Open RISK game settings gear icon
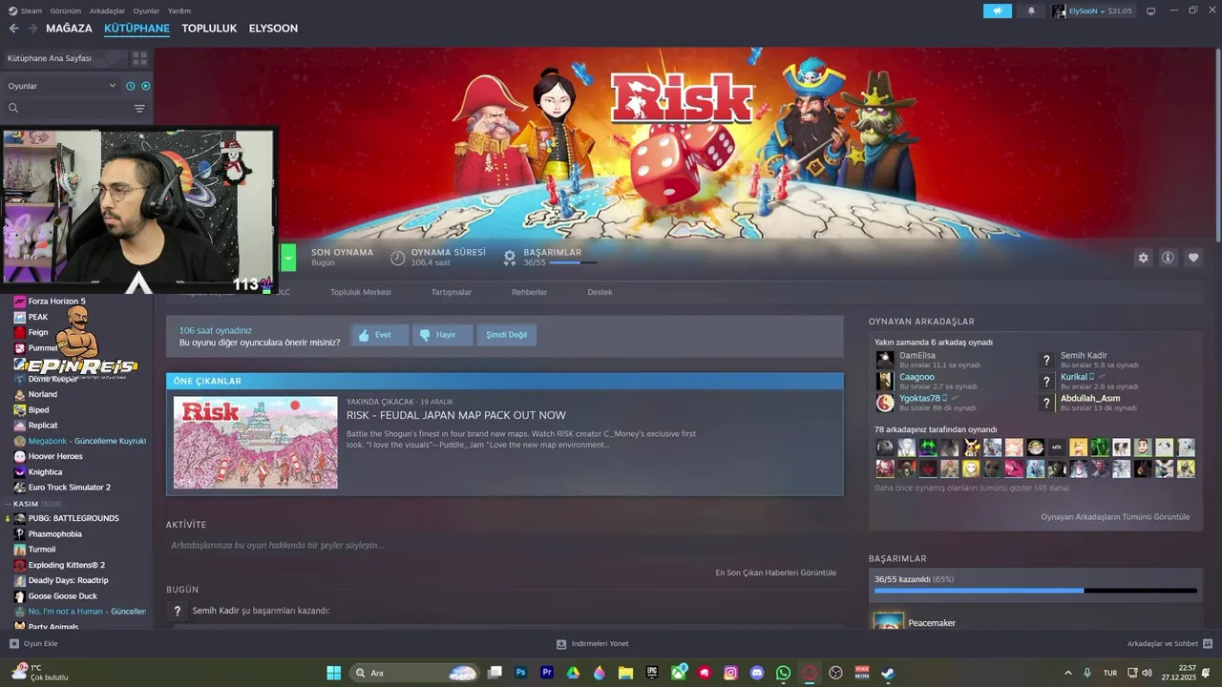Screen dimensions: 1222x687 (x=1143, y=258)
